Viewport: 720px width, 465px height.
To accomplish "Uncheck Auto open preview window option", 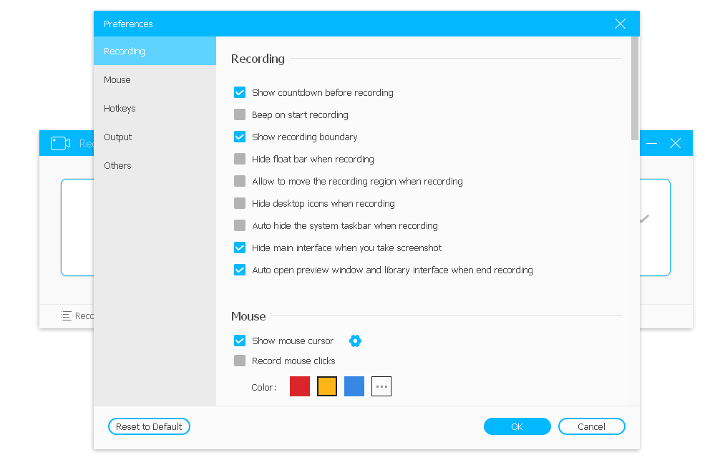I will tap(240, 270).
